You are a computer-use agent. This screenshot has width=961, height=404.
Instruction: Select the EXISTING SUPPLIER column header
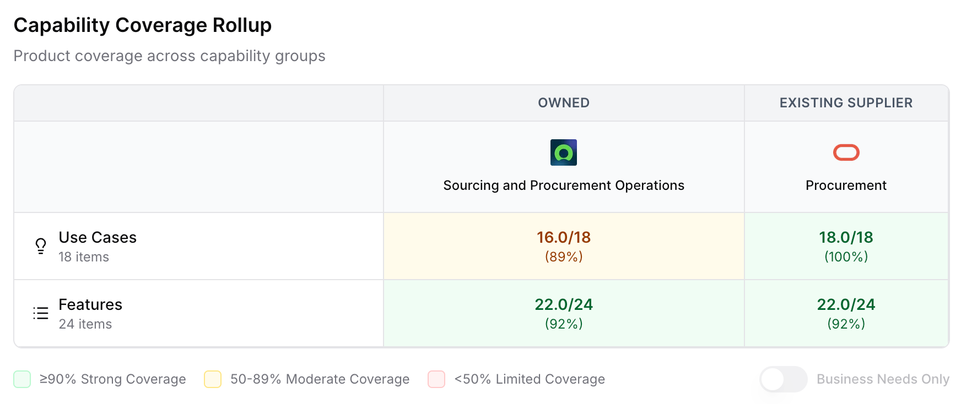(x=846, y=103)
